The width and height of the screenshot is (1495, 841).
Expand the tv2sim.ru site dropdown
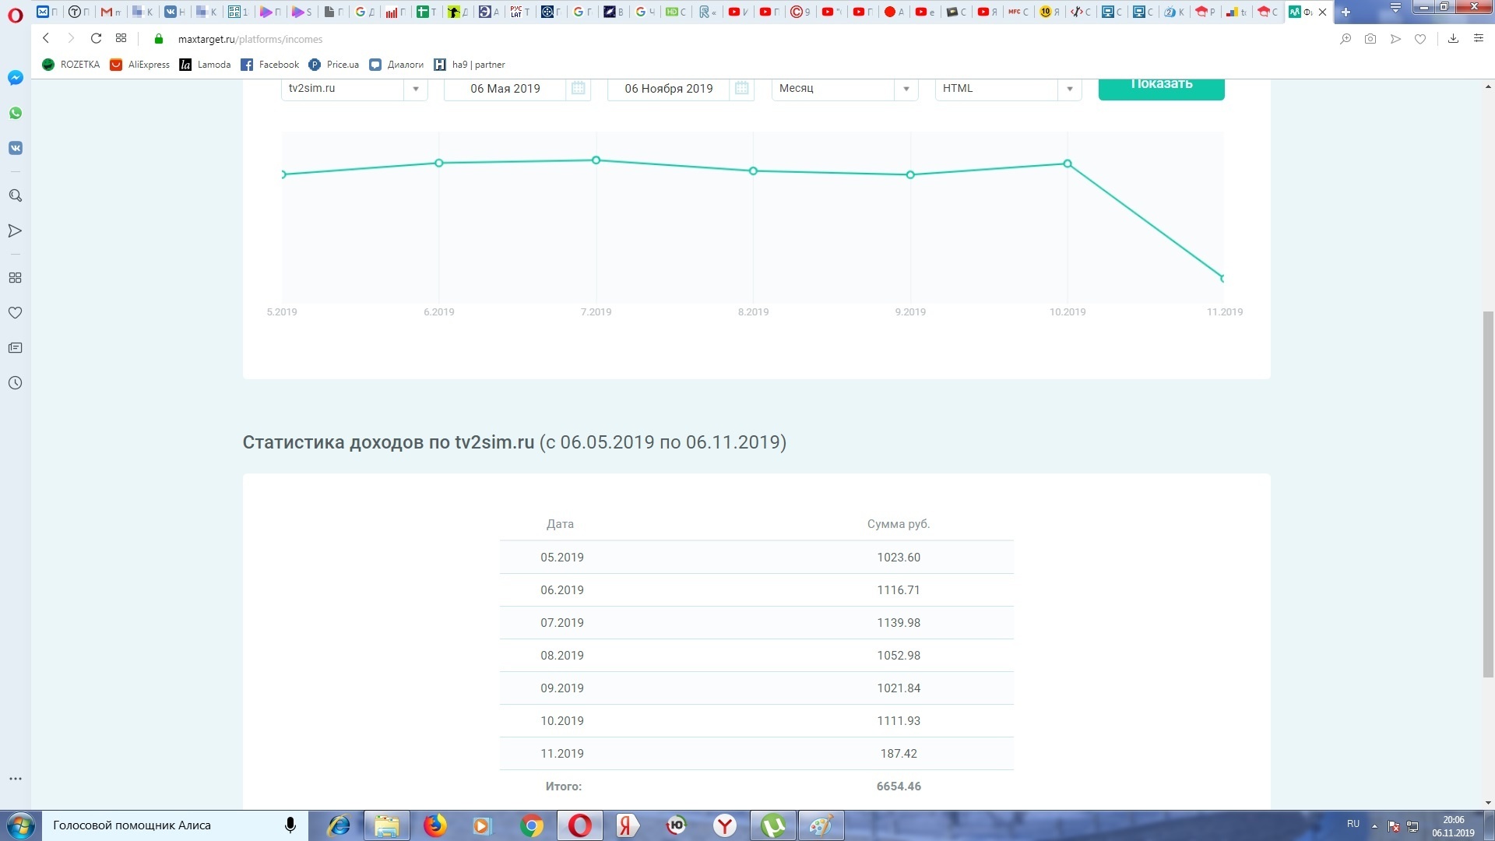pos(416,89)
